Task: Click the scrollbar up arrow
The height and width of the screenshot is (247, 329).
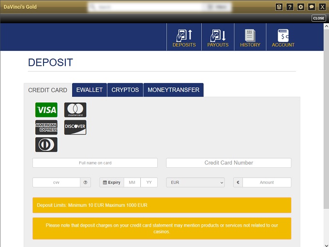Action: [326, 26]
